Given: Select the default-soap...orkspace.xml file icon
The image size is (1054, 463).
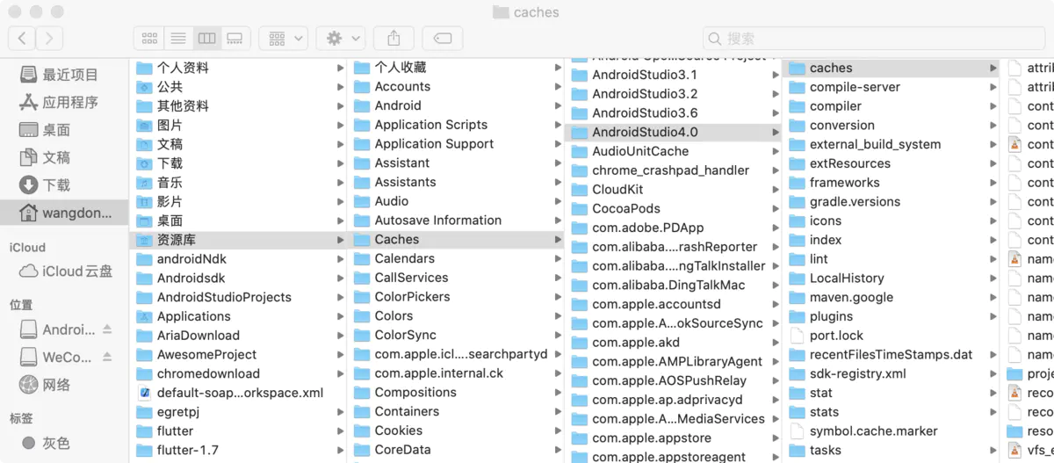Looking at the screenshot, I should (144, 393).
